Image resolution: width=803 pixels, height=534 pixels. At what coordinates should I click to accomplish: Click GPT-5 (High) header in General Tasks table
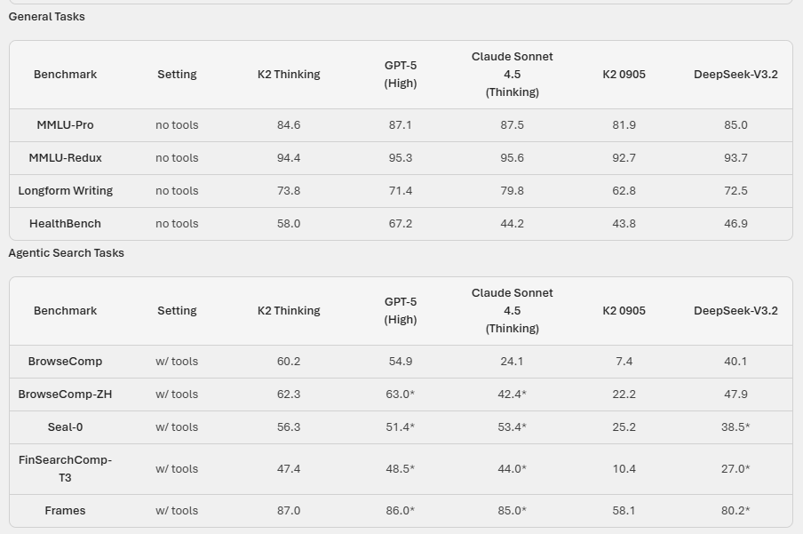tap(401, 75)
